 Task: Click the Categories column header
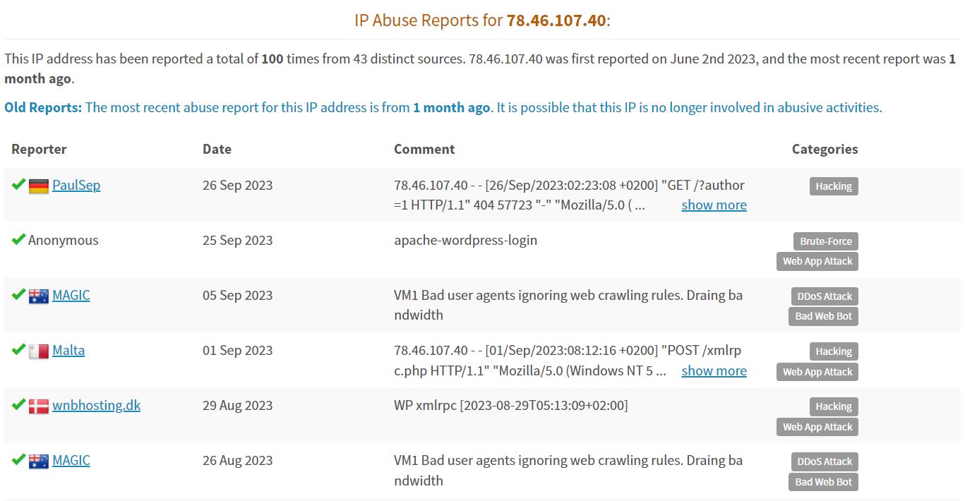pyautogui.click(x=825, y=149)
